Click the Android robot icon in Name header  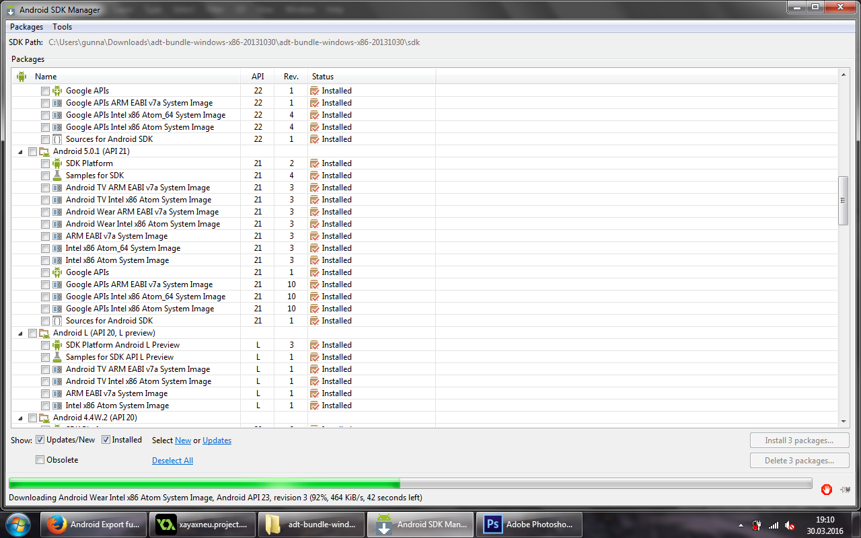click(x=22, y=77)
